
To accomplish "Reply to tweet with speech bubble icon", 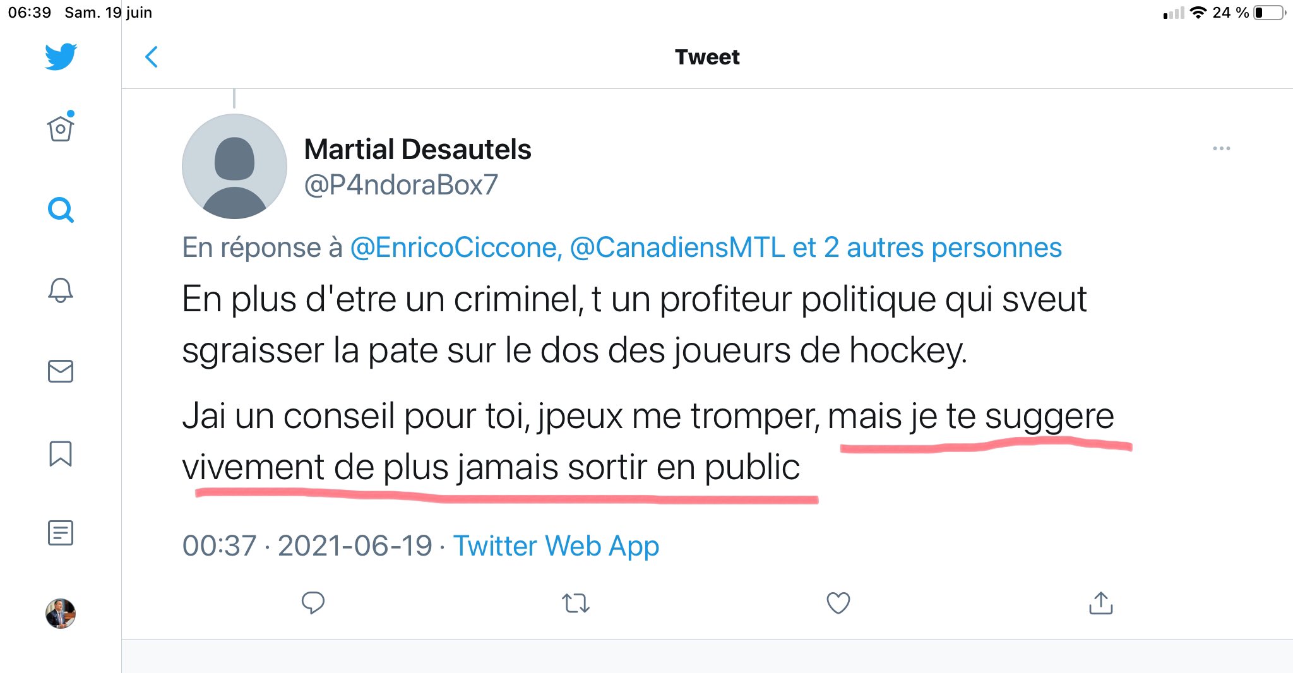I will (313, 603).
